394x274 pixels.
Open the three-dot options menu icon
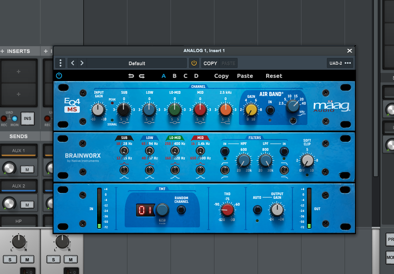click(60, 63)
